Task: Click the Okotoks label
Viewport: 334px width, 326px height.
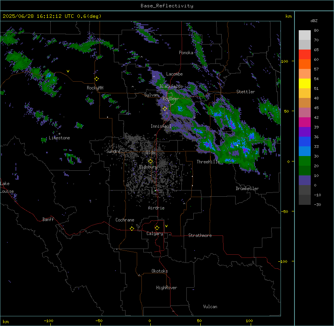Action: point(160,271)
